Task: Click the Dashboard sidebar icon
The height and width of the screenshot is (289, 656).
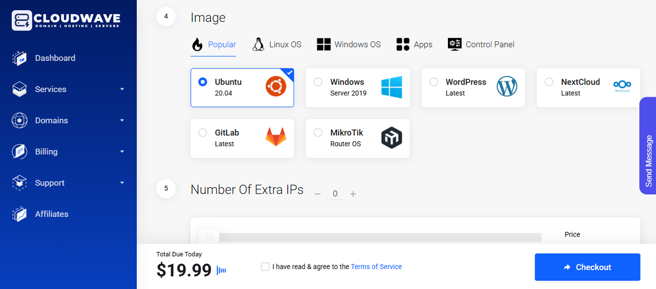Action: point(19,58)
